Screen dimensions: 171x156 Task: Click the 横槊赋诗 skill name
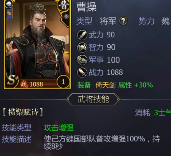[x=23, y=112]
